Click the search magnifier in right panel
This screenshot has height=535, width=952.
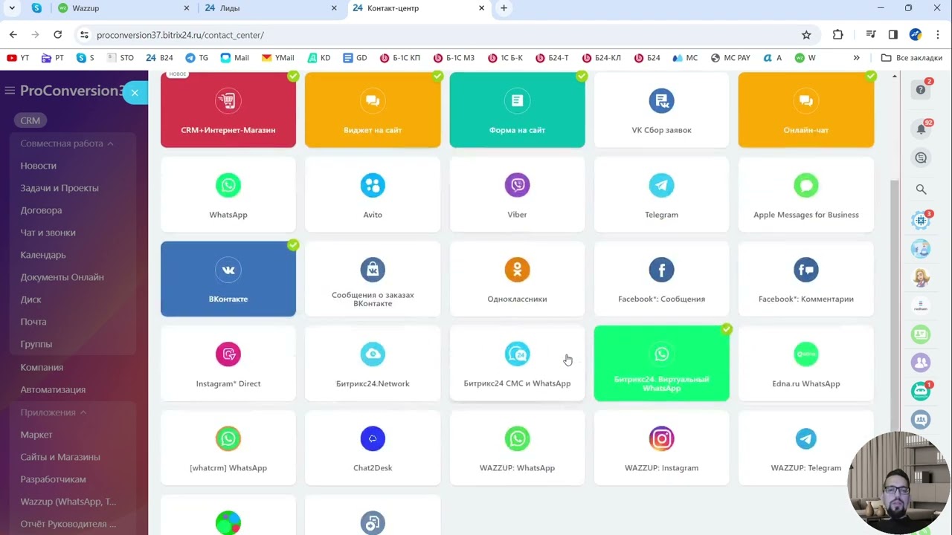tap(921, 189)
